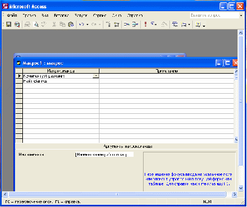Run the macro with red exclamation icon
The width and height of the screenshot is (247, 207).
point(145,25)
